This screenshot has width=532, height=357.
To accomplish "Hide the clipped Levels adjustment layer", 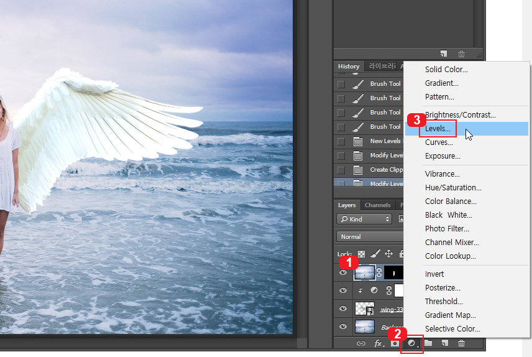I will [343, 290].
